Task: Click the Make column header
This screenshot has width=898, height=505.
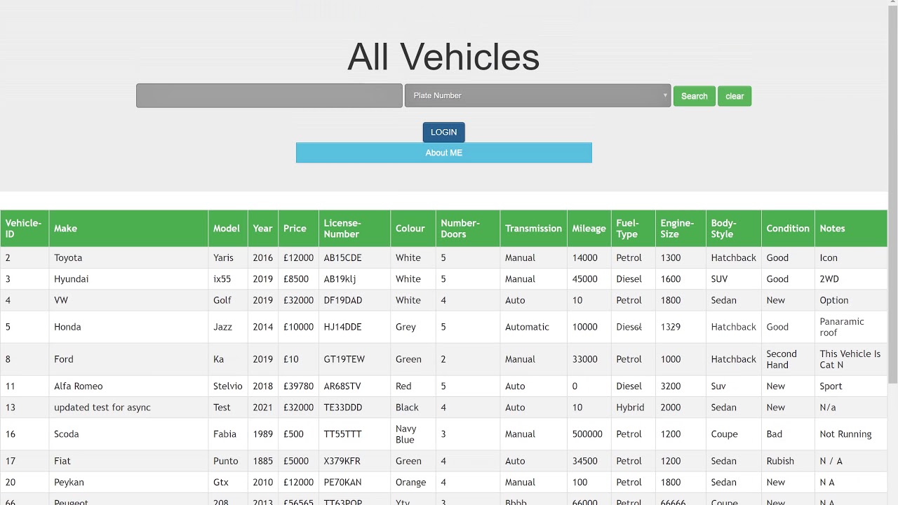Action: (128, 229)
